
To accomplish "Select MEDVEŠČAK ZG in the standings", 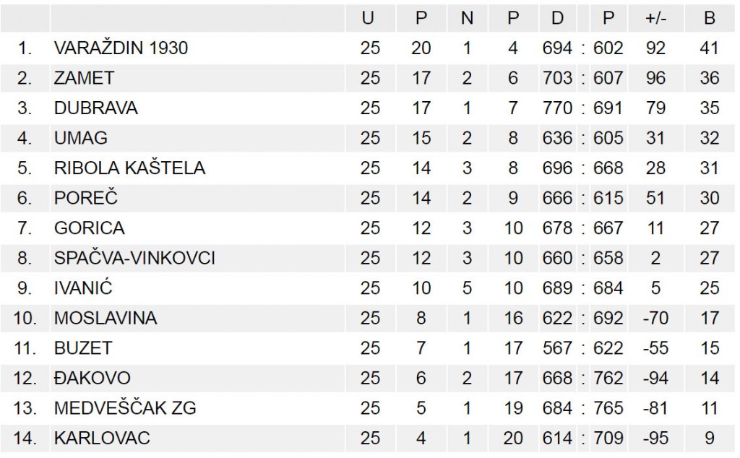I will click(125, 408).
